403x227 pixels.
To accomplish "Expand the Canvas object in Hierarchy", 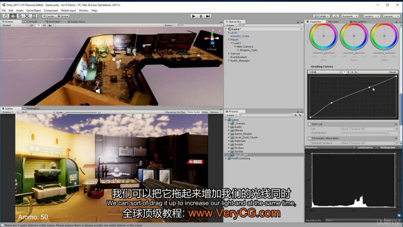I will [x=229, y=54].
